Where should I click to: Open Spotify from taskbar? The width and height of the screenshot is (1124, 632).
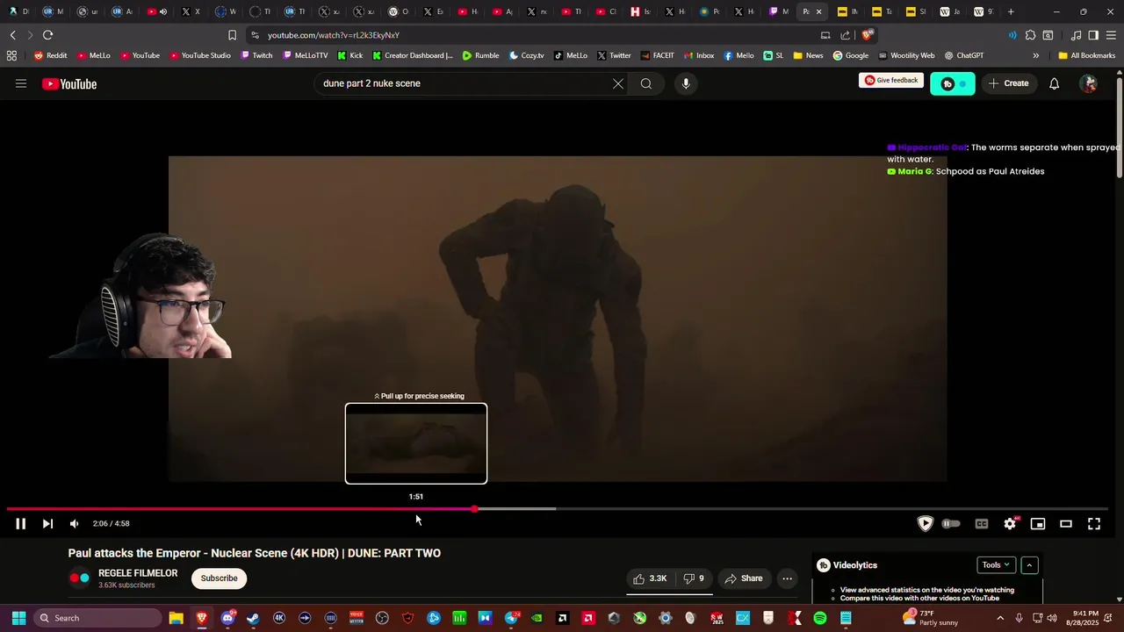coord(820,618)
